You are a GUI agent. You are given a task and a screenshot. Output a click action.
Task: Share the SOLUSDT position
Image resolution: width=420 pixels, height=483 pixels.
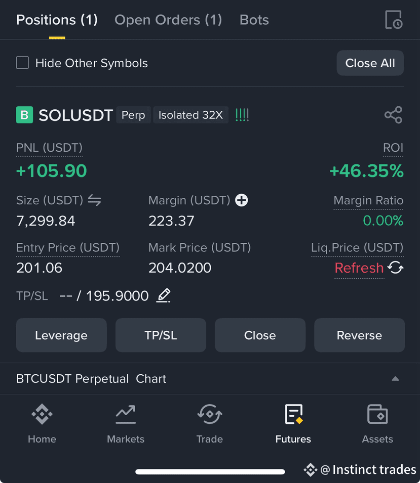click(394, 115)
